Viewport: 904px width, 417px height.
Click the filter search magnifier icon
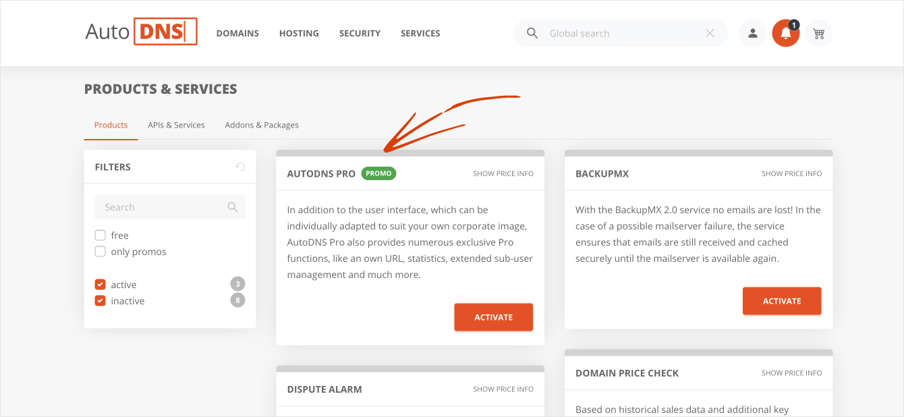tap(233, 207)
